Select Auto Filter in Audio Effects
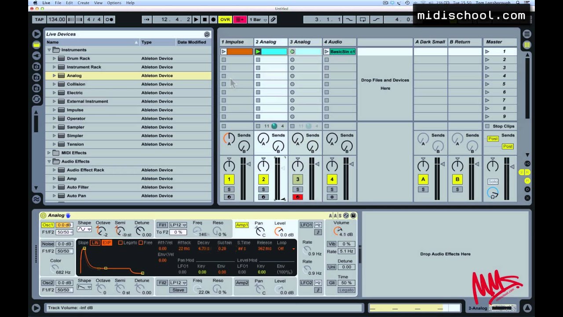Screen dimensions: 563x317 coord(128,187)
